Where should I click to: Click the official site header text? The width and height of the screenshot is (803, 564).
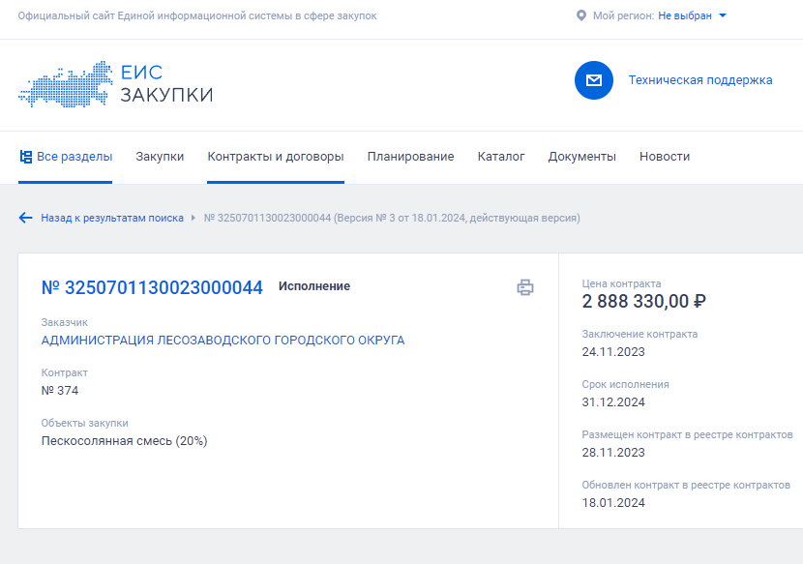[x=197, y=15]
